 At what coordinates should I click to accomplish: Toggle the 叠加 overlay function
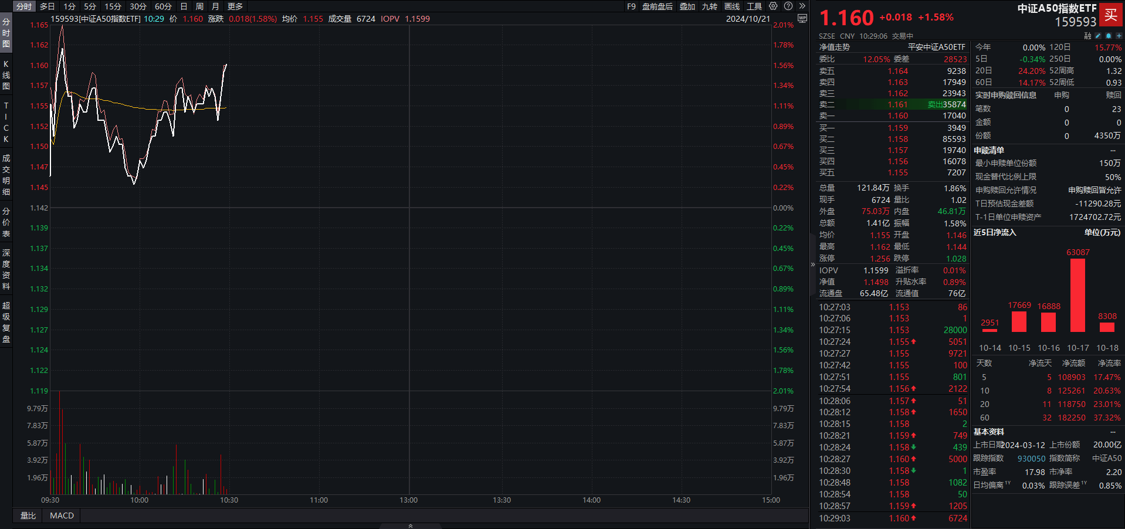[x=686, y=6]
